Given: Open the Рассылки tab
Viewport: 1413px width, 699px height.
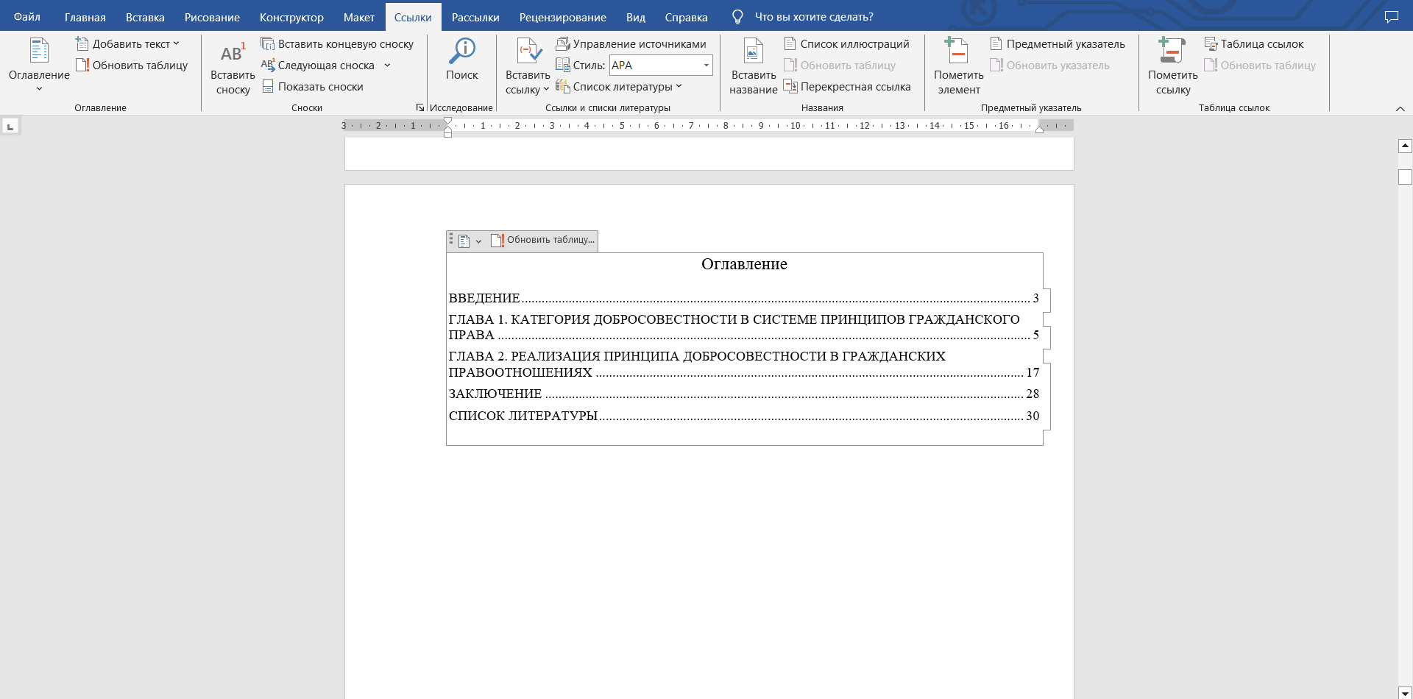Looking at the screenshot, I should 475,17.
